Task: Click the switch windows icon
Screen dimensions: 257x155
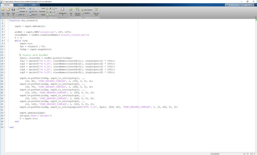Action: pos(246,5)
